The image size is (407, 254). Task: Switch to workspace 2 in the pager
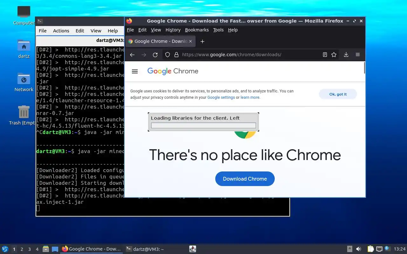point(22,249)
